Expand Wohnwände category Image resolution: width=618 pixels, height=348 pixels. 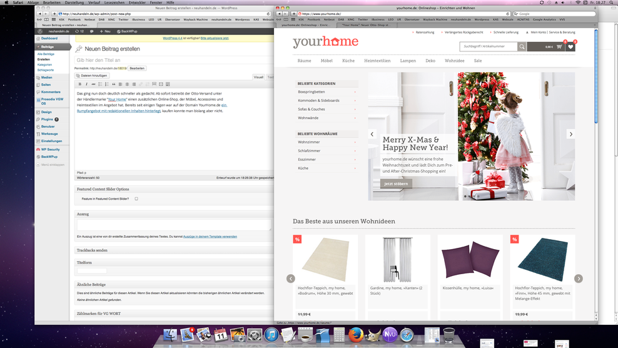(x=355, y=118)
